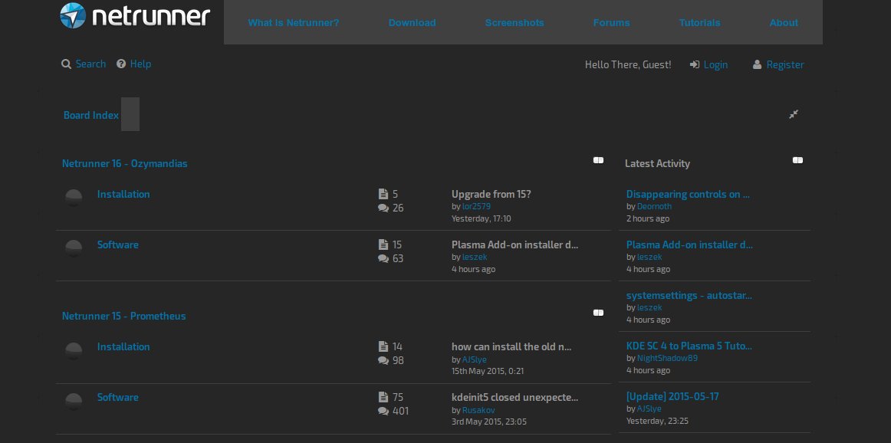This screenshot has height=443, width=891.
Task: Open user NightShadow89 profile
Action: tap(667, 359)
